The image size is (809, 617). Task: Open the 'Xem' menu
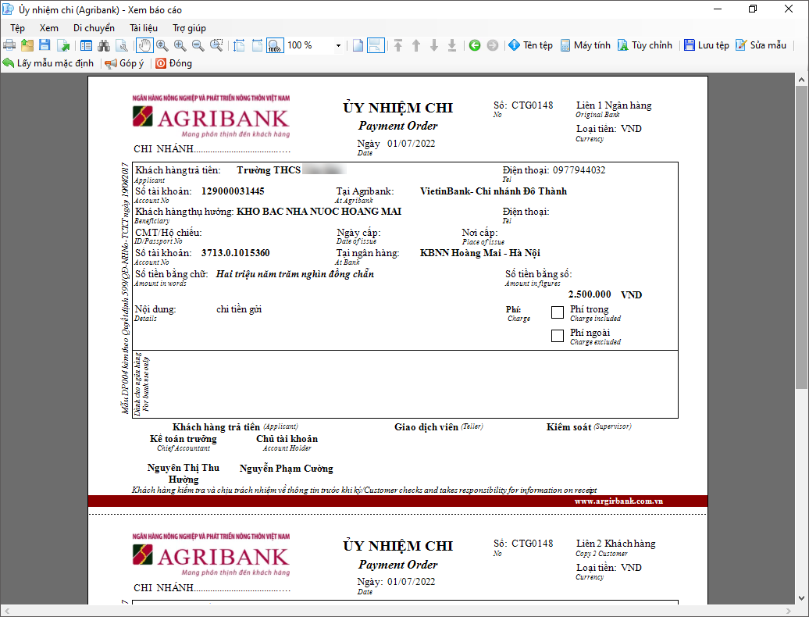click(48, 27)
